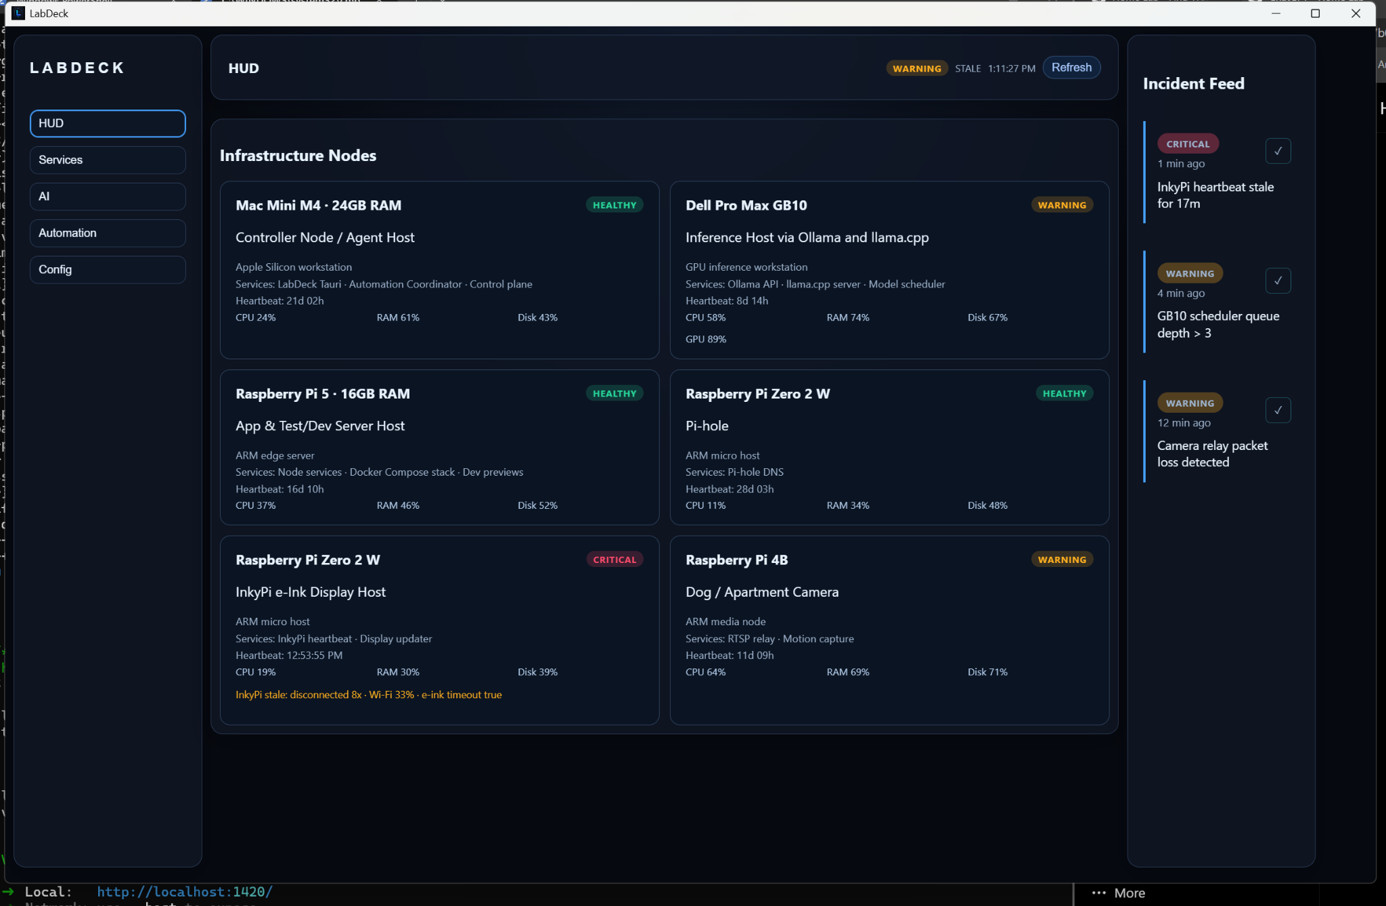Select the Mac Mini M4 node card title

coord(318,205)
